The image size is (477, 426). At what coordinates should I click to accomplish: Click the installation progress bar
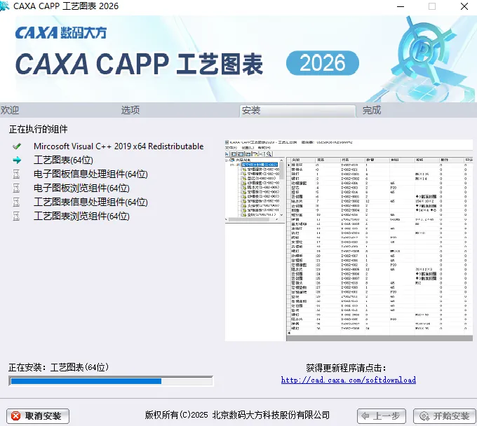click(111, 381)
